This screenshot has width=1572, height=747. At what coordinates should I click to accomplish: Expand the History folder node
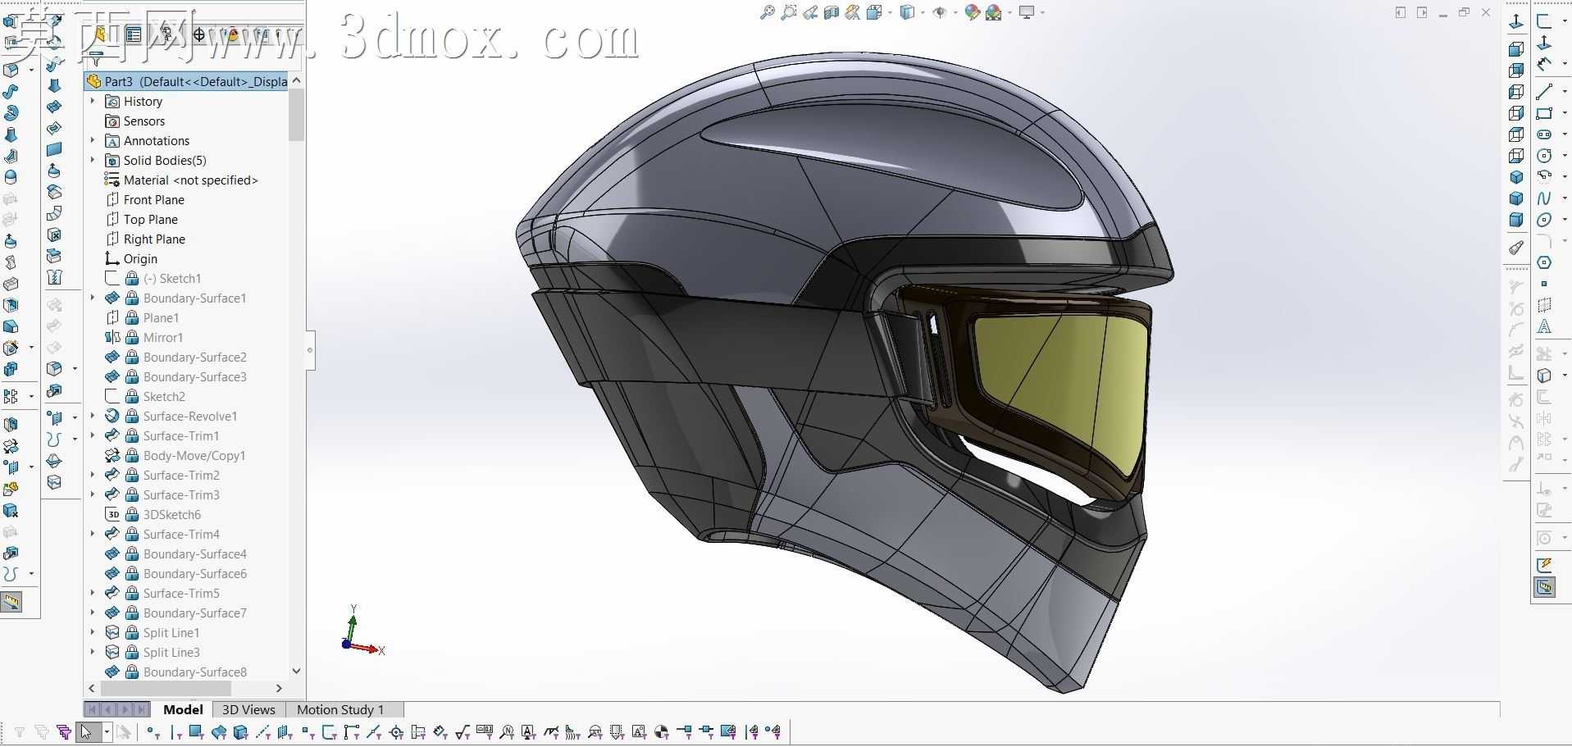[x=92, y=101]
